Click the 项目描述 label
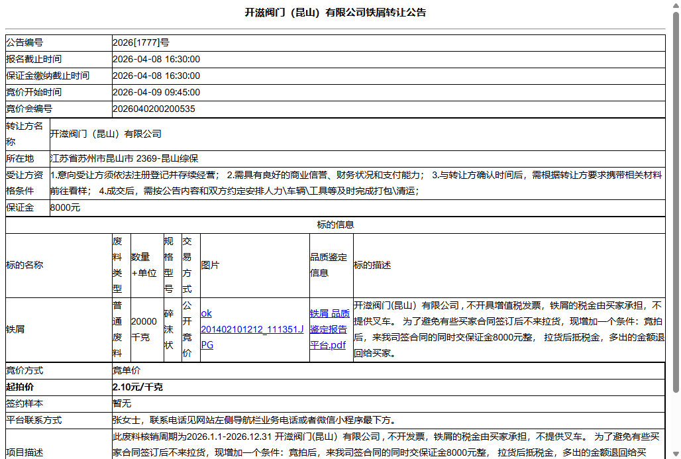 pyautogui.click(x=25, y=452)
